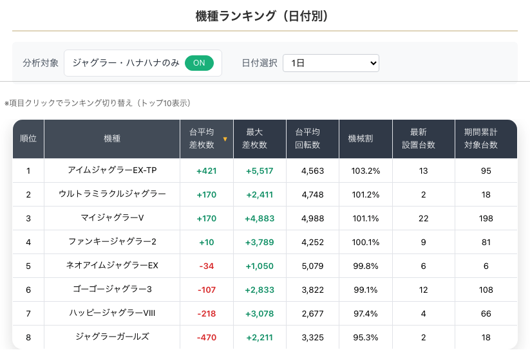Sort by 機械割 column header
The height and width of the screenshot is (359, 530).
point(360,139)
